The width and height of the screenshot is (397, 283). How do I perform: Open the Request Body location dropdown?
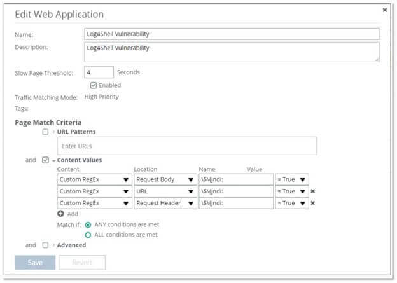coord(165,179)
